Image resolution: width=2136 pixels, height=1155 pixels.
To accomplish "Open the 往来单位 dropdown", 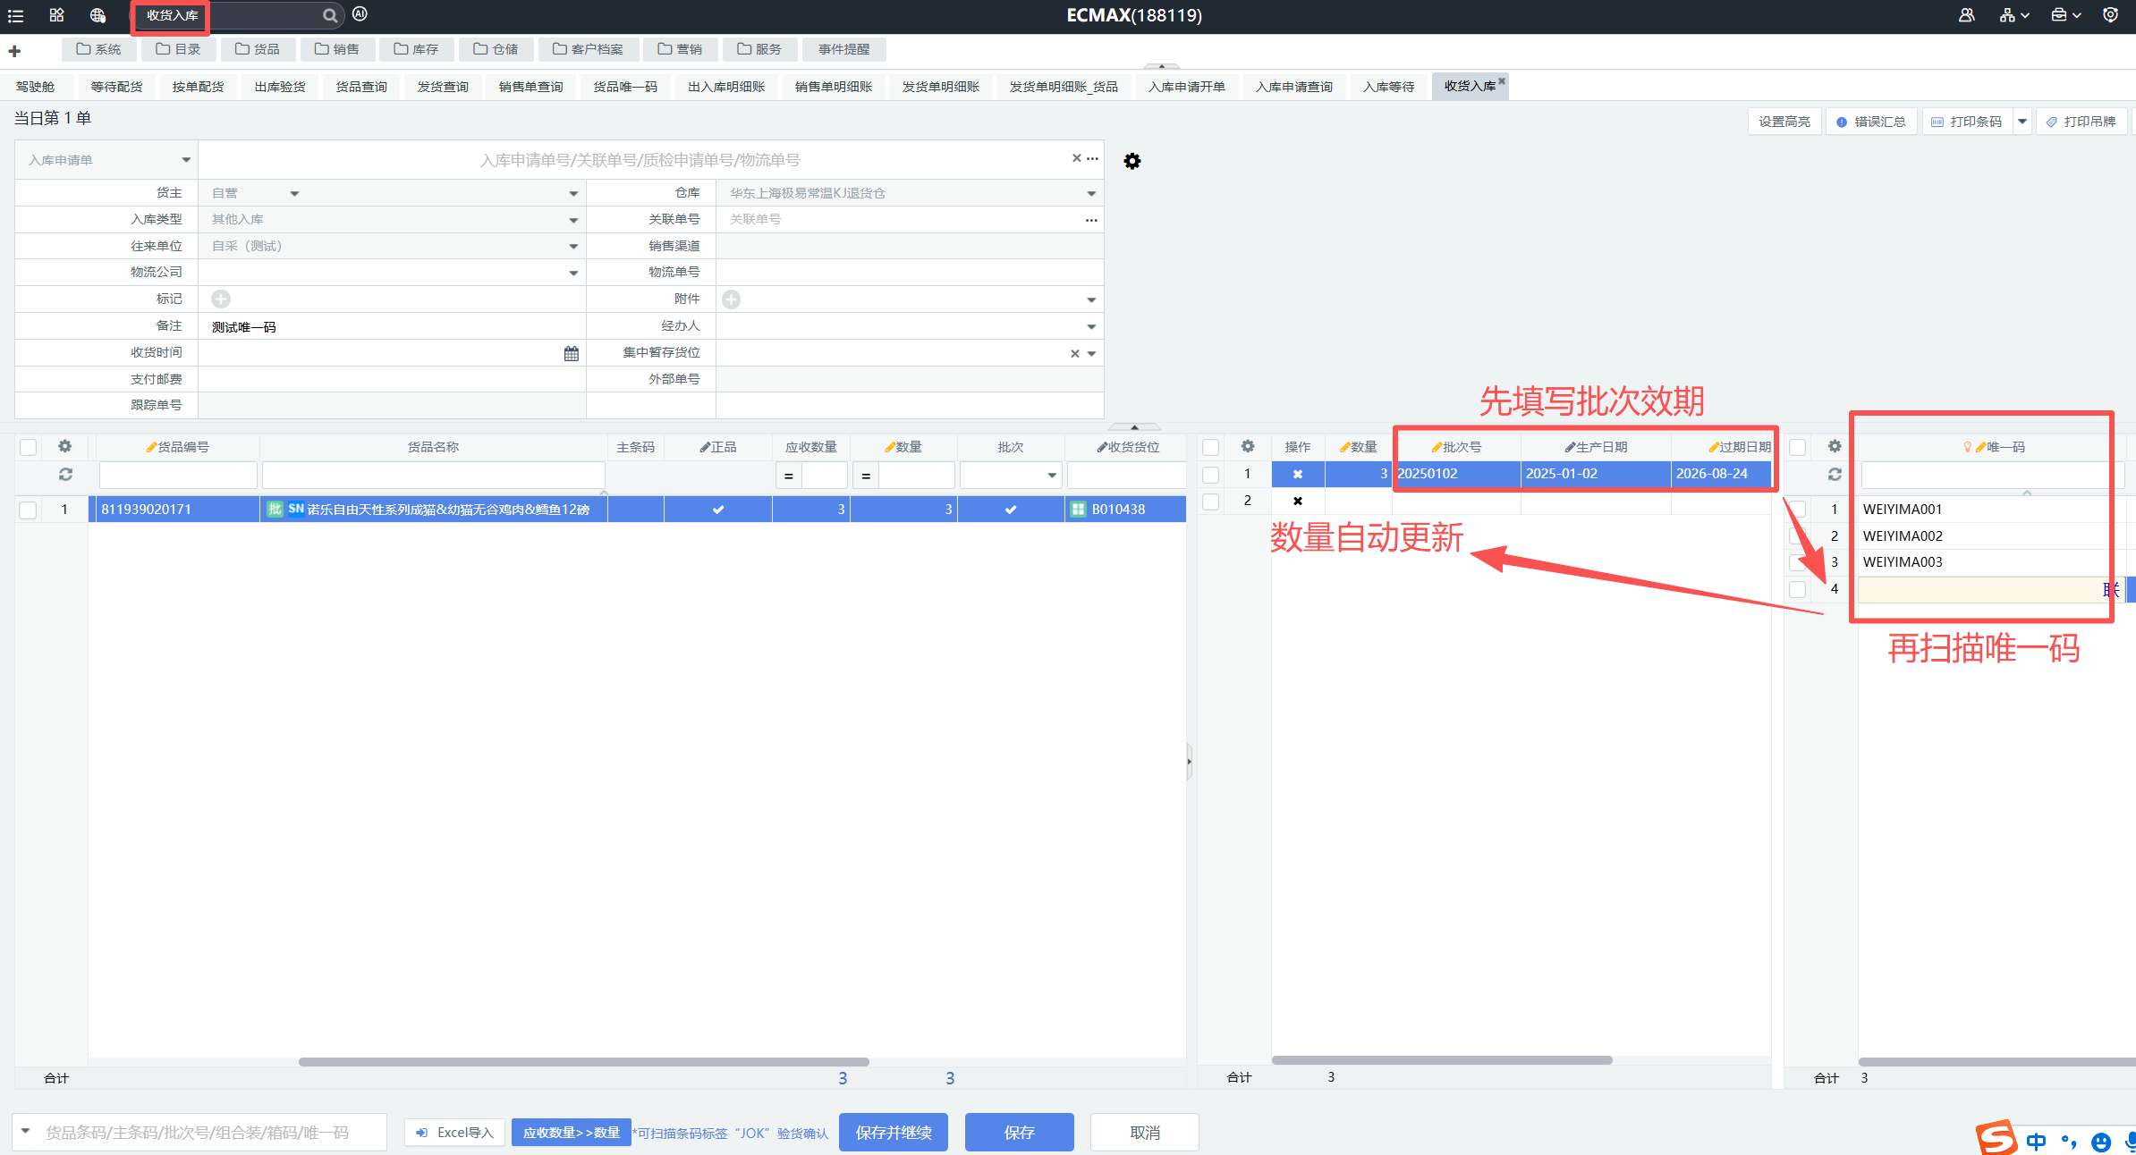I will pos(573,247).
